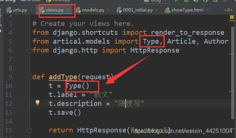Viewport: 236px width, 138px height.
Task: Click the function name 'addType'
Action: coord(63,77)
